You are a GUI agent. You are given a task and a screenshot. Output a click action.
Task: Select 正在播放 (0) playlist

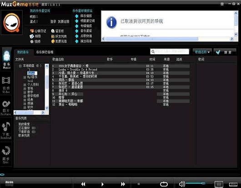(x=27, y=128)
